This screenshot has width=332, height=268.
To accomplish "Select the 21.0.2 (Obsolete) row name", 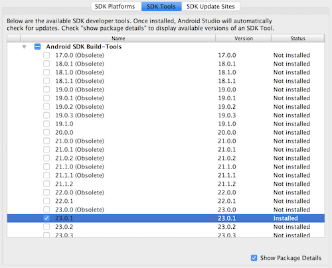I will pyautogui.click(x=80, y=159).
